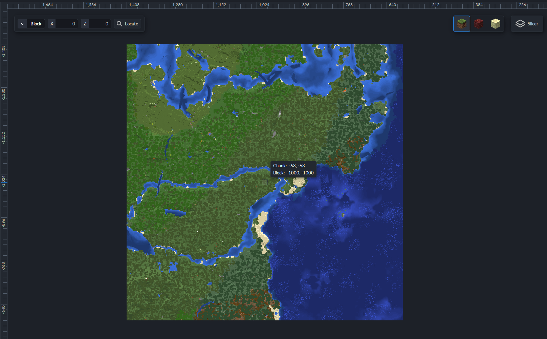Click the -512 label on the horizontal ruler

435,5
